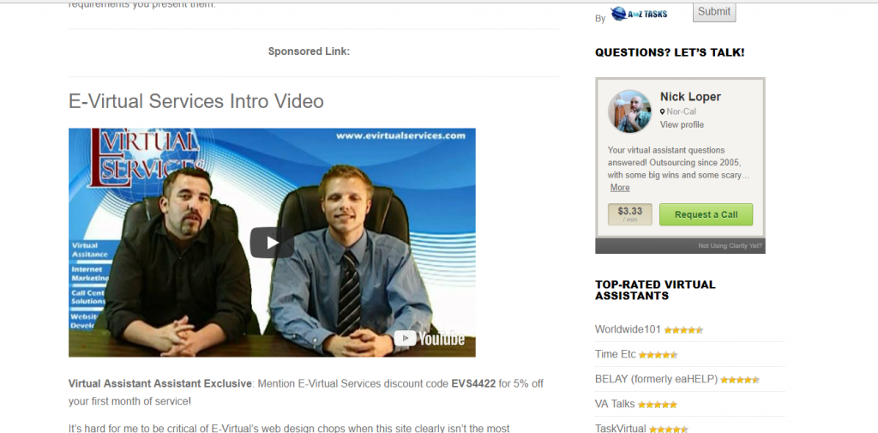Open BELAY (formerly eaHELP) link
This screenshot has width=878, height=433.
tap(656, 379)
